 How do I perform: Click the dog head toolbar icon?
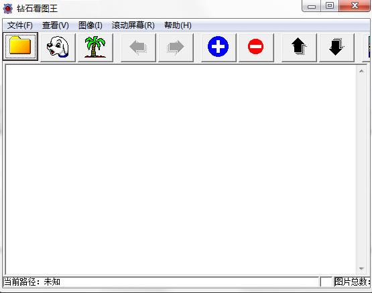[x=58, y=47]
